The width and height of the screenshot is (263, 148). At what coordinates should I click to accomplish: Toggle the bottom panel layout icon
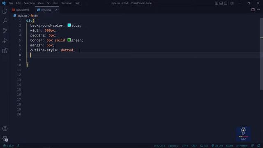(221, 3)
